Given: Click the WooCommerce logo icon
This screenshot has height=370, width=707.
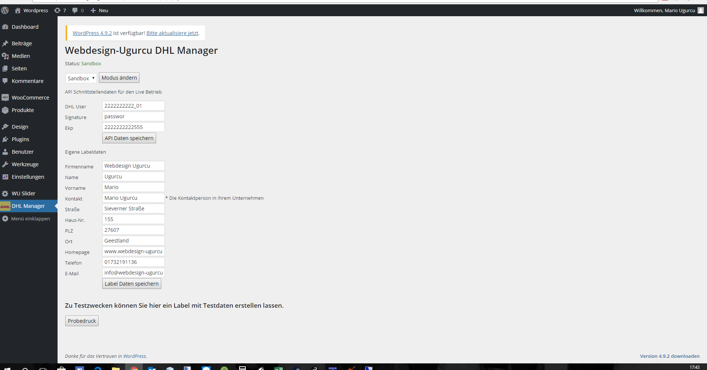Looking at the screenshot, I should pyautogui.click(x=5, y=98).
